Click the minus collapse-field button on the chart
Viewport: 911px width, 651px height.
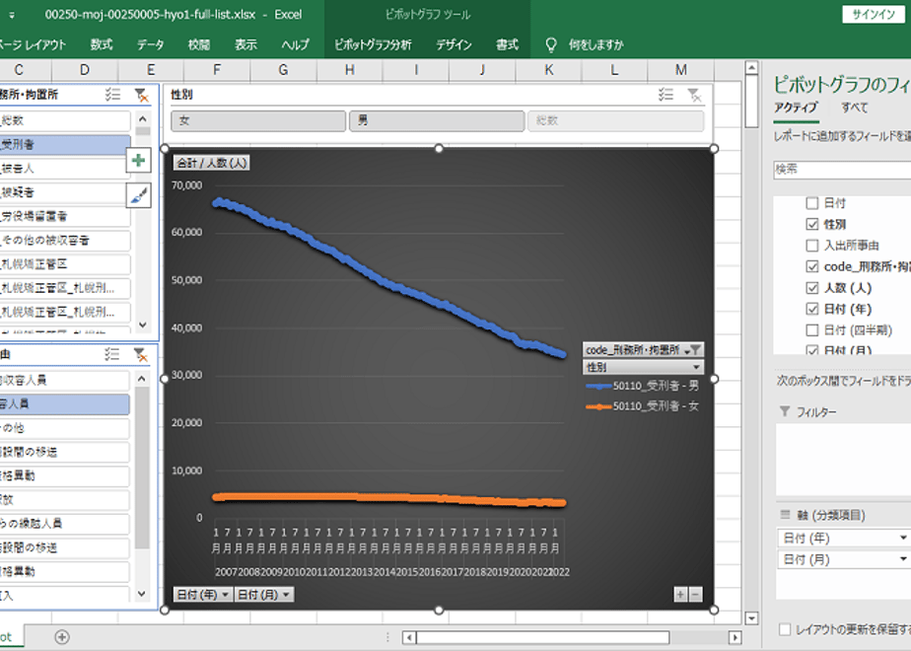(x=695, y=594)
